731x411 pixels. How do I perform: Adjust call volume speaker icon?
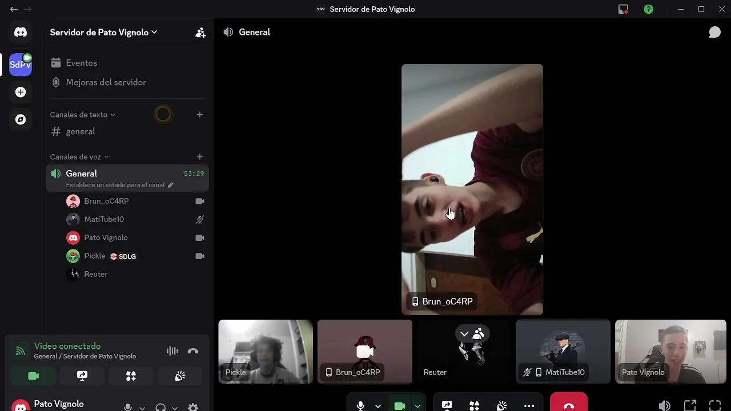[664, 406]
